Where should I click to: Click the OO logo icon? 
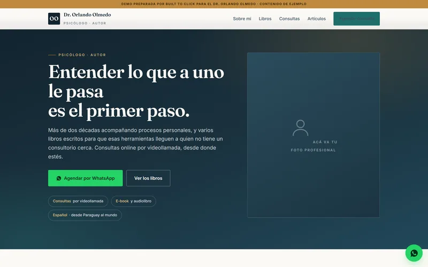click(54, 19)
